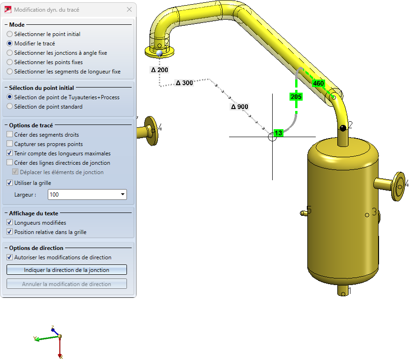Click the connection point 3 on the tank
409x359 pixels.
pyautogui.click(x=367, y=215)
